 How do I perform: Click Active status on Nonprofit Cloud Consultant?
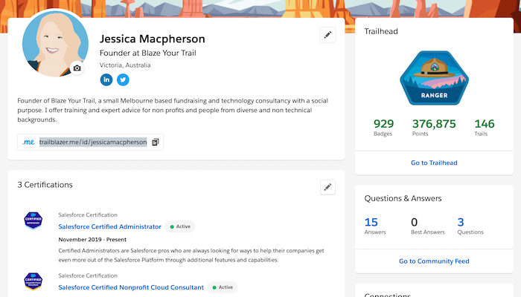coord(223,287)
